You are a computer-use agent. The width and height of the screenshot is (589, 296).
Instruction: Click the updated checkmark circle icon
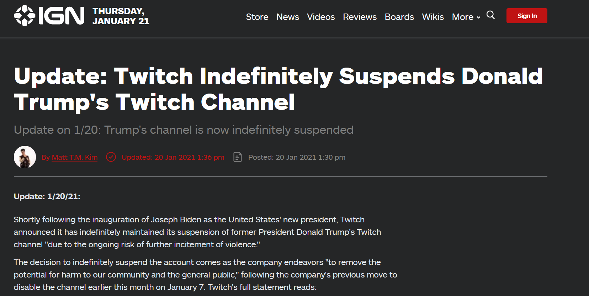pos(111,157)
